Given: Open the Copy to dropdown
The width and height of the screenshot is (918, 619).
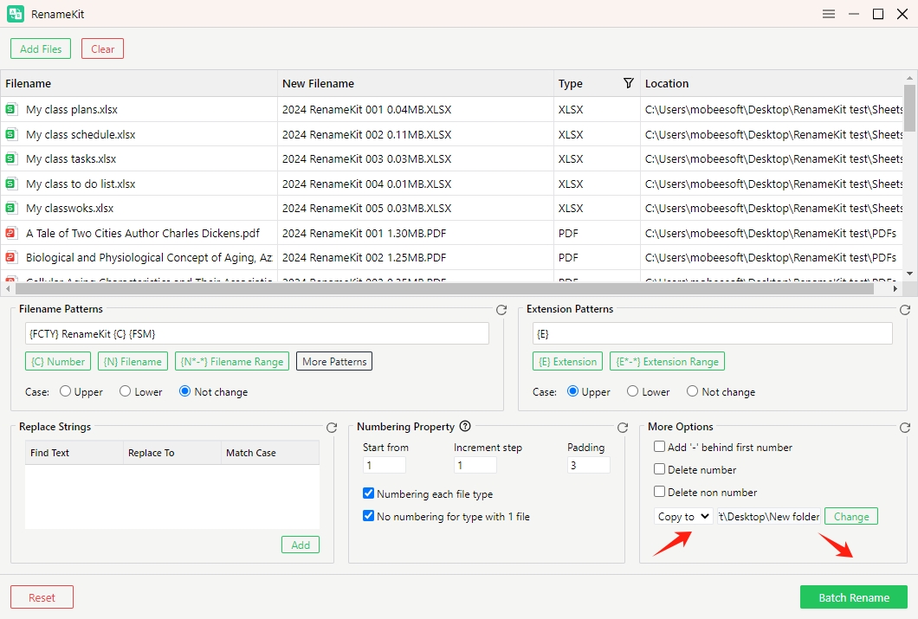Looking at the screenshot, I should point(683,516).
